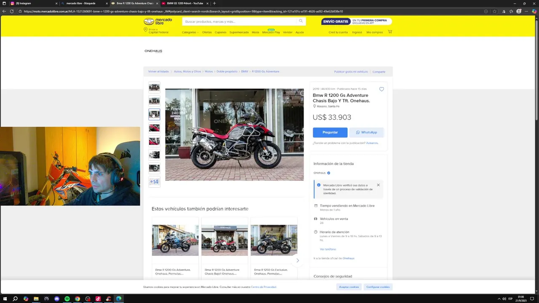Open Discord from taskbar

[57, 299]
